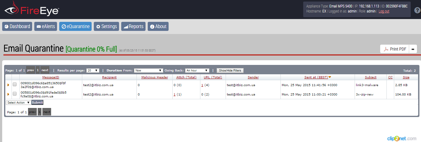Sort by Sent at (EEST) column
421x142 pixels.
point(316,77)
